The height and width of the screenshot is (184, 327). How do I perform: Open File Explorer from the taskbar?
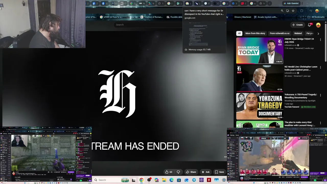tap(164, 180)
